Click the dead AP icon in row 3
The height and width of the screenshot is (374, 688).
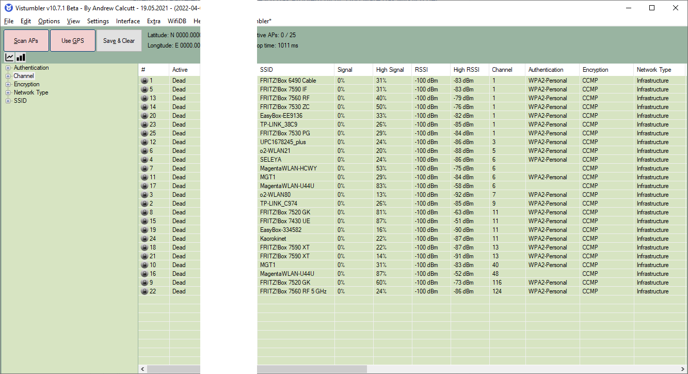click(145, 195)
